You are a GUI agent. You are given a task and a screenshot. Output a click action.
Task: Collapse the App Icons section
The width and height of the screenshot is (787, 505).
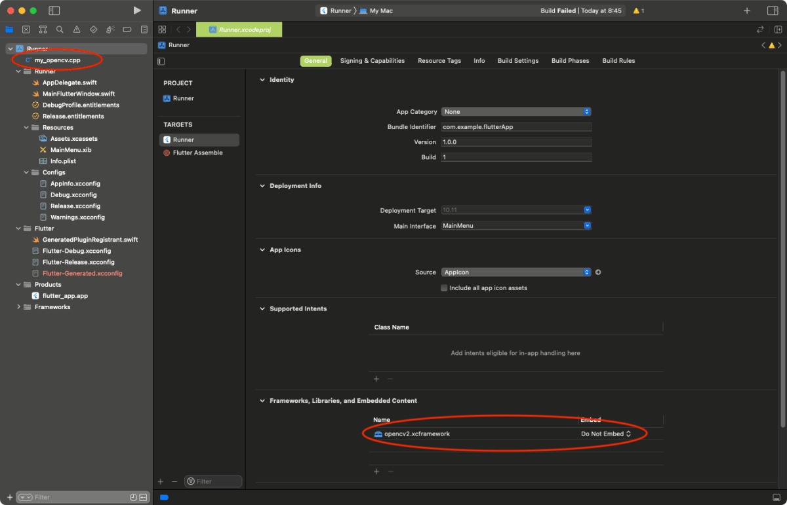pyautogui.click(x=262, y=250)
